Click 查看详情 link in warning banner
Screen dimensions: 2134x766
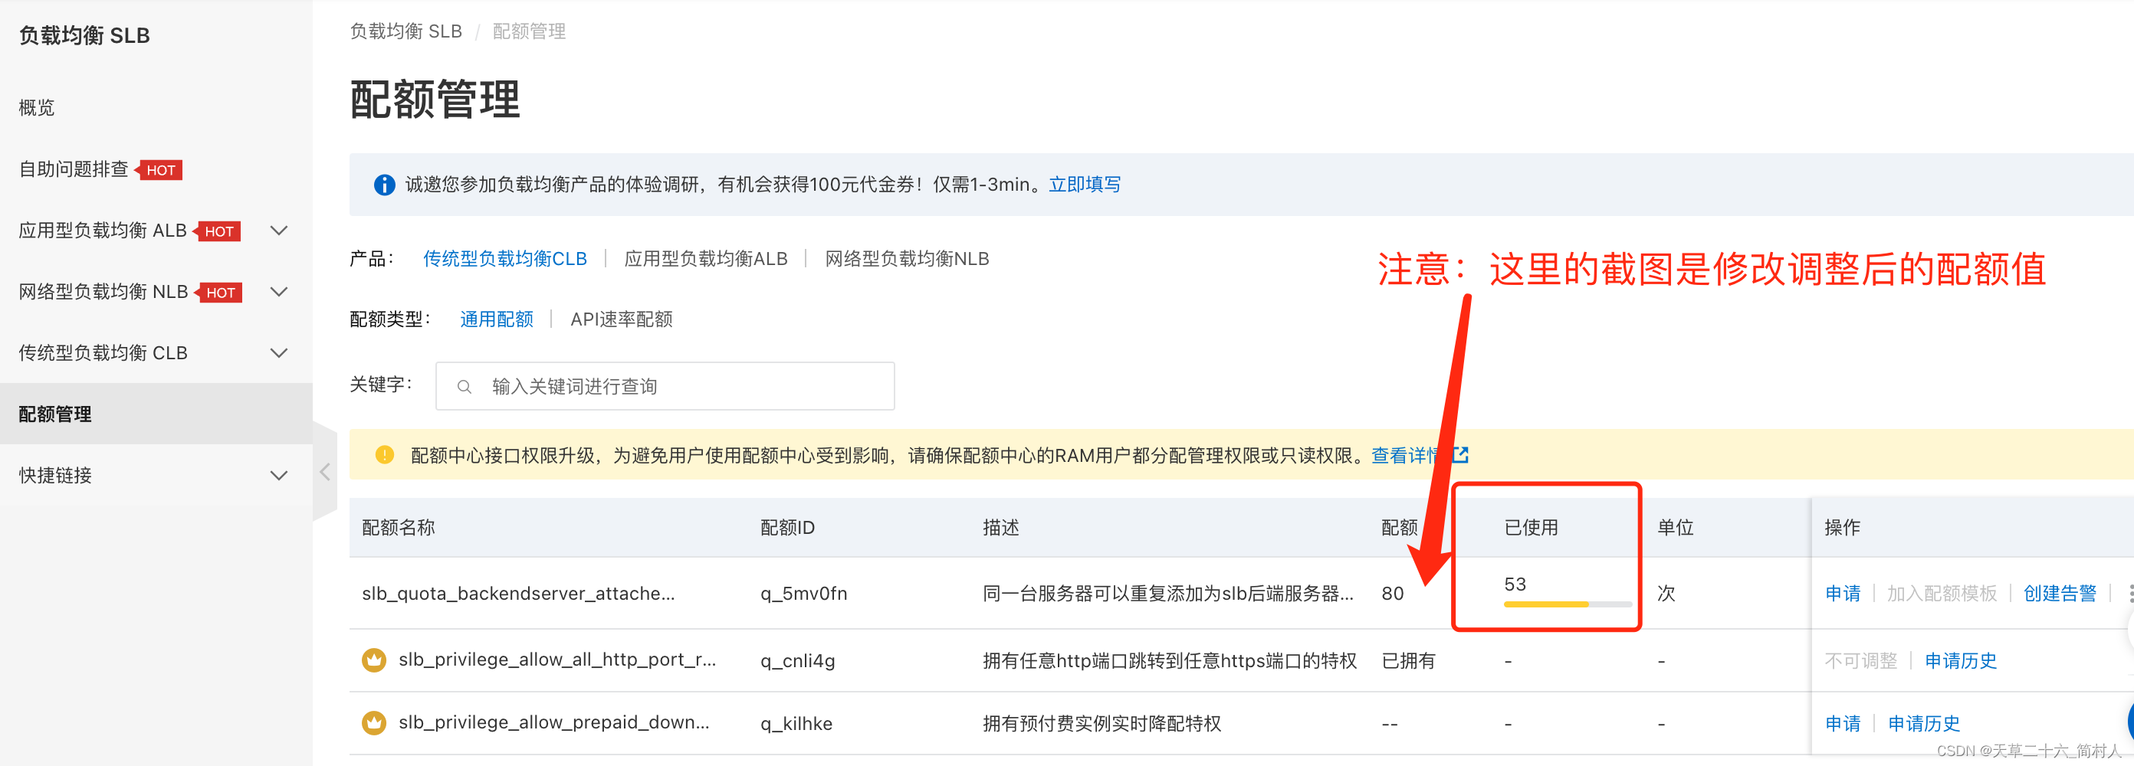1407,455
